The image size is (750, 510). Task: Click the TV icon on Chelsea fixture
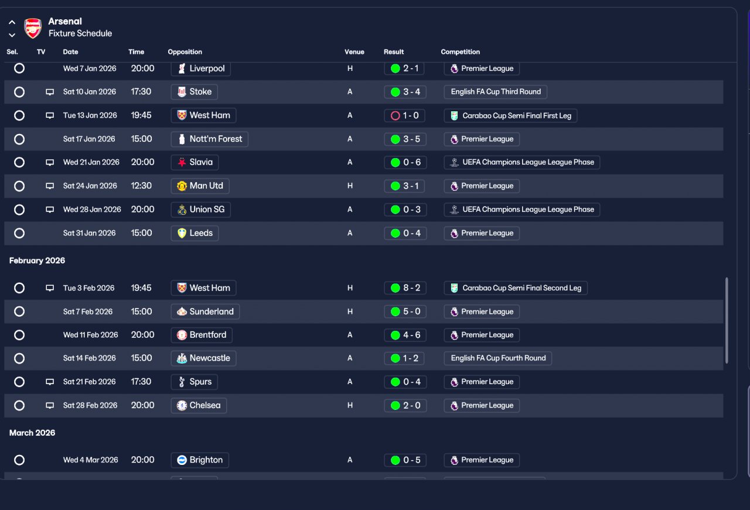[x=50, y=405]
